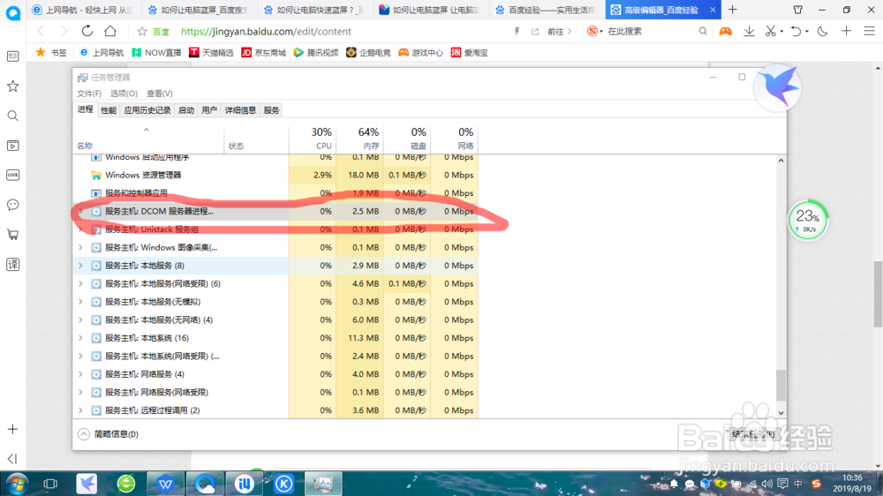
Task: Sort processes by the CPU column header
Action: (313, 139)
